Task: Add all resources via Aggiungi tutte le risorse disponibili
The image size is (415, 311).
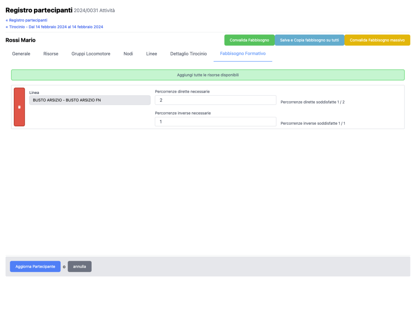Action: 208,75
